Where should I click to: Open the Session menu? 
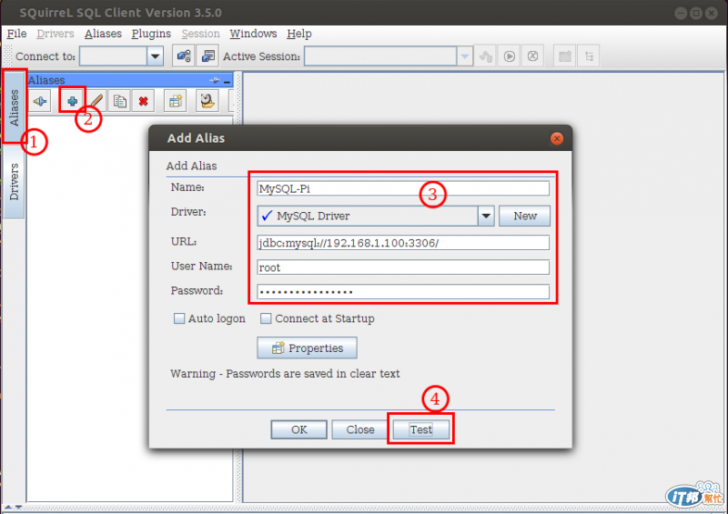[x=200, y=34]
